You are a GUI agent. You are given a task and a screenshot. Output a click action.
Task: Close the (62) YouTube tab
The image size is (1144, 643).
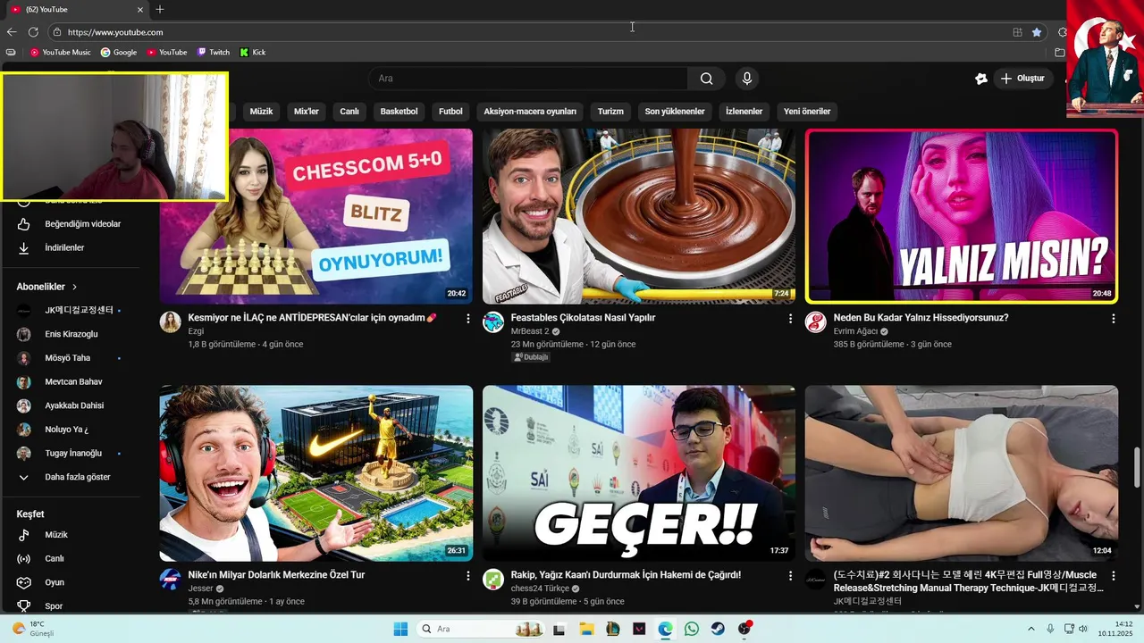(x=140, y=10)
